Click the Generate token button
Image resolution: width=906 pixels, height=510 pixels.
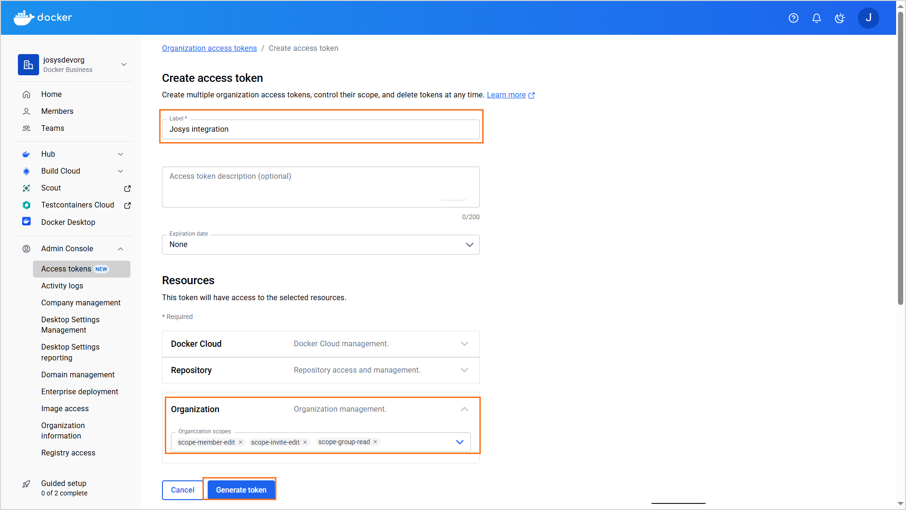coord(241,490)
